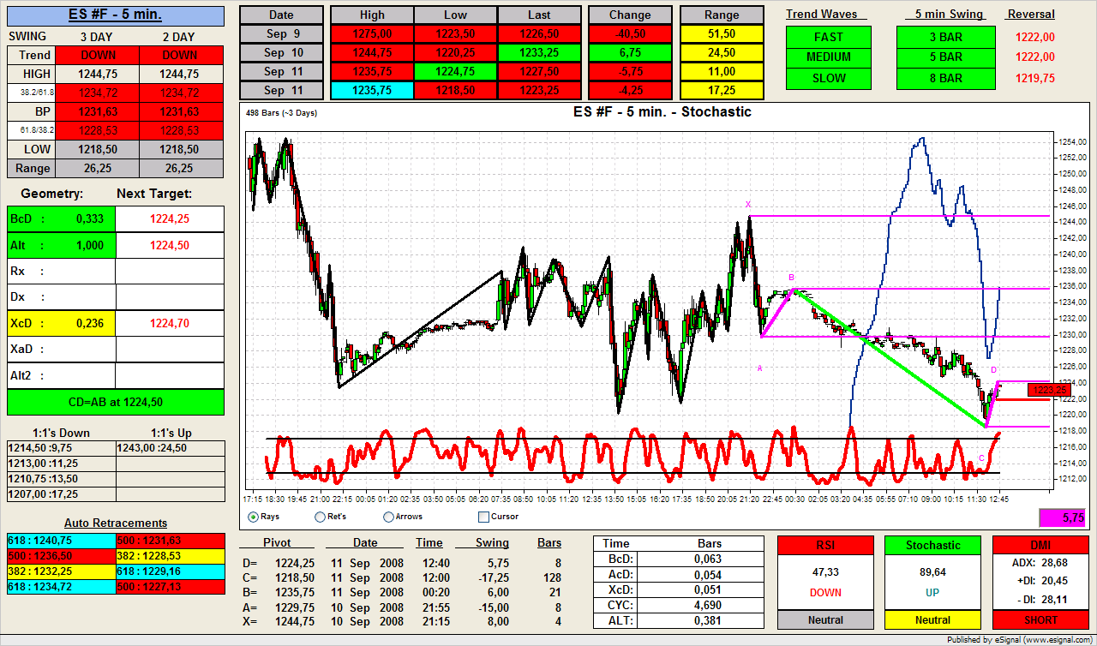Click the RSI value 47,33
This screenshot has height=646, width=1097.
tap(825, 571)
